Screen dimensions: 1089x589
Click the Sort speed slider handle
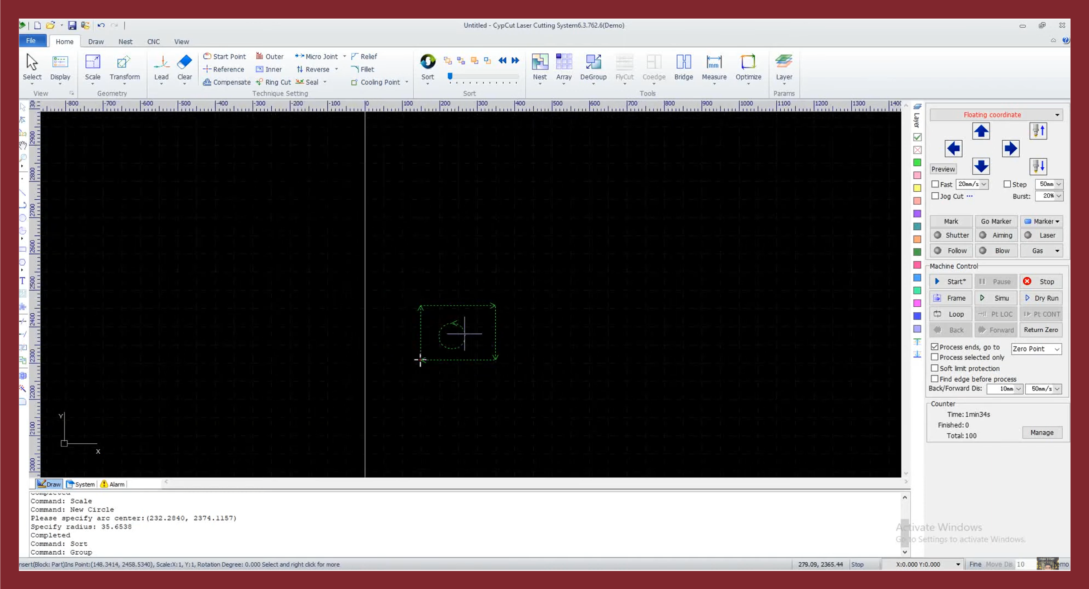click(450, 76)
